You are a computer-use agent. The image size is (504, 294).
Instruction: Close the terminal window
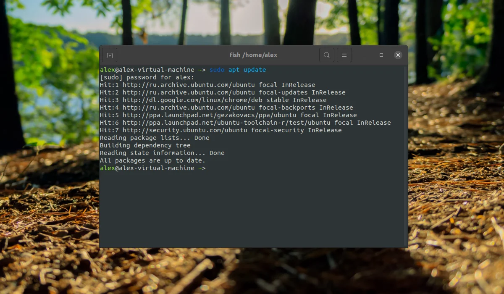click(398, 55)
